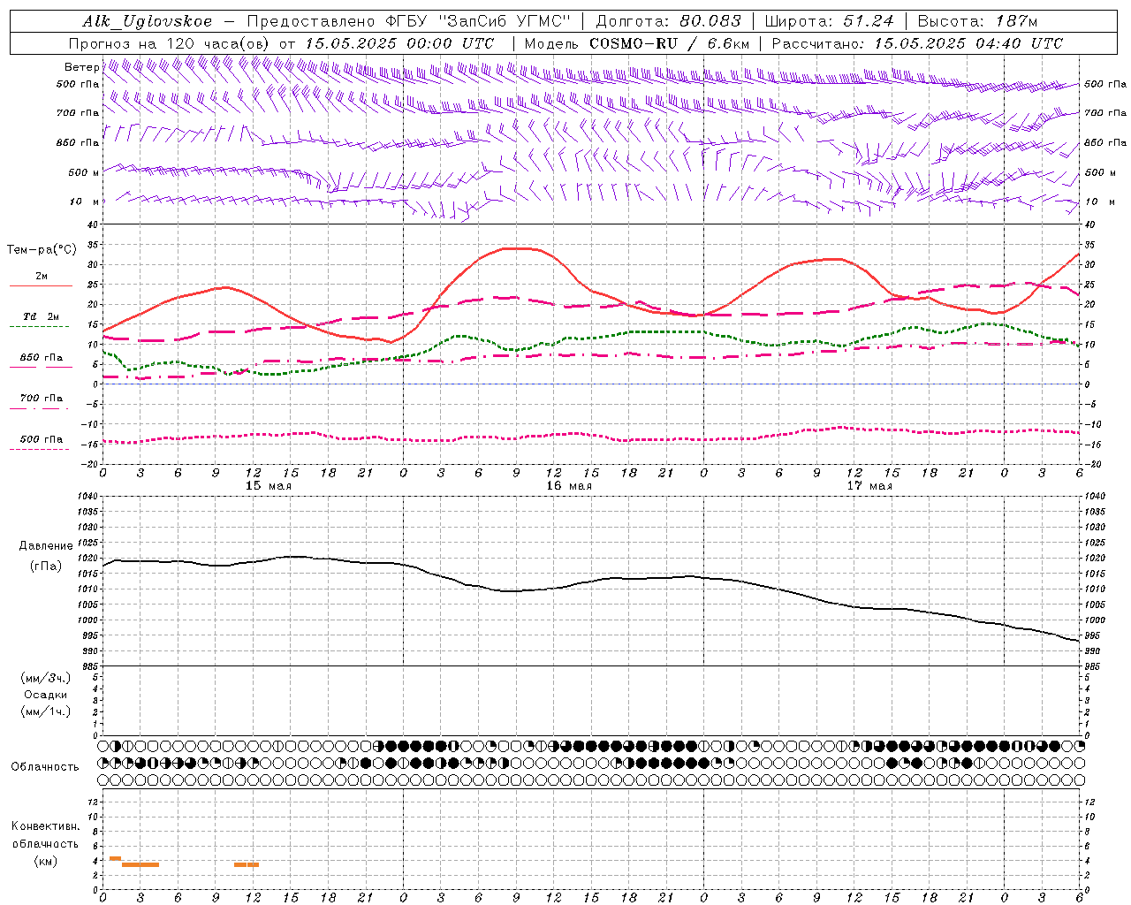The height and width of the screenshot is (905, 1131).
Task: Click left 850 гПа wind level label
Action: [x=78, y=142]
